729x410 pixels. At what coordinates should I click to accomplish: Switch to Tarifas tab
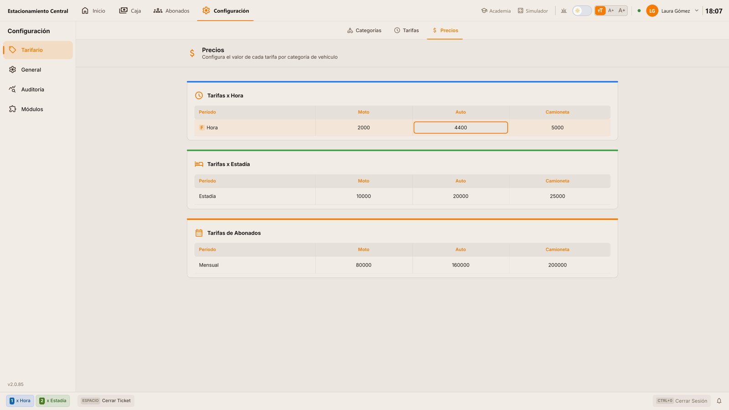pos(406,31)
